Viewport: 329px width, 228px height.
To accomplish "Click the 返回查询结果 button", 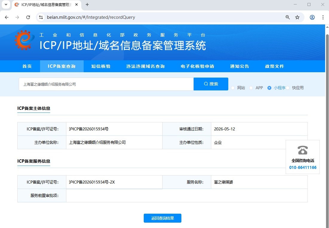I will [x=162, y=218].
